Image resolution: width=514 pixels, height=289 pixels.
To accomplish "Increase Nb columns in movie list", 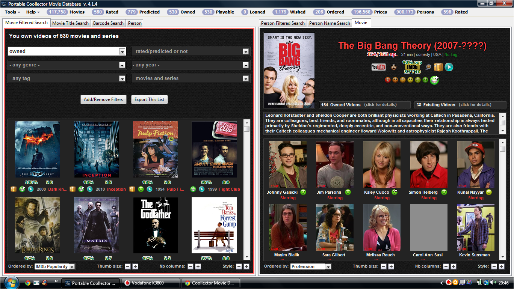I will pyautogui.click(x=198, y=266).
